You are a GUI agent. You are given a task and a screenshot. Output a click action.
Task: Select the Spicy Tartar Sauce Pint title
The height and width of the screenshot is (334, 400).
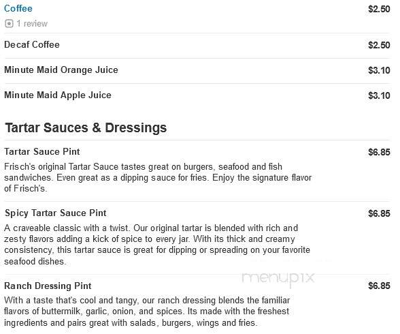(56, 213)
